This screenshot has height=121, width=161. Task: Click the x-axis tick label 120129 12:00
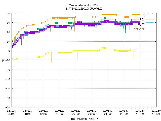click(x=44, y=112)
